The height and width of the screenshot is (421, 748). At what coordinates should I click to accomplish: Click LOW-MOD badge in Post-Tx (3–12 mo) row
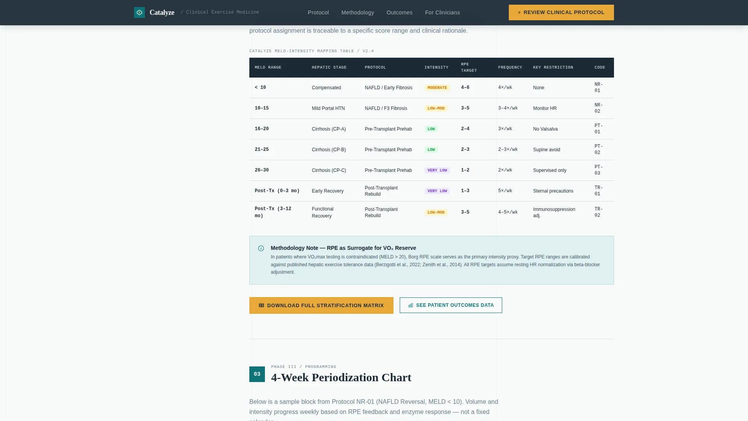436,212
